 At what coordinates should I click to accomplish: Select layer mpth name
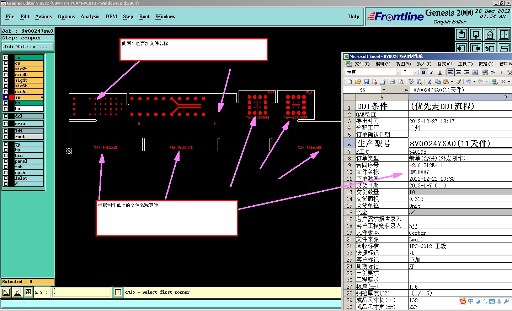tap(29, 173)
